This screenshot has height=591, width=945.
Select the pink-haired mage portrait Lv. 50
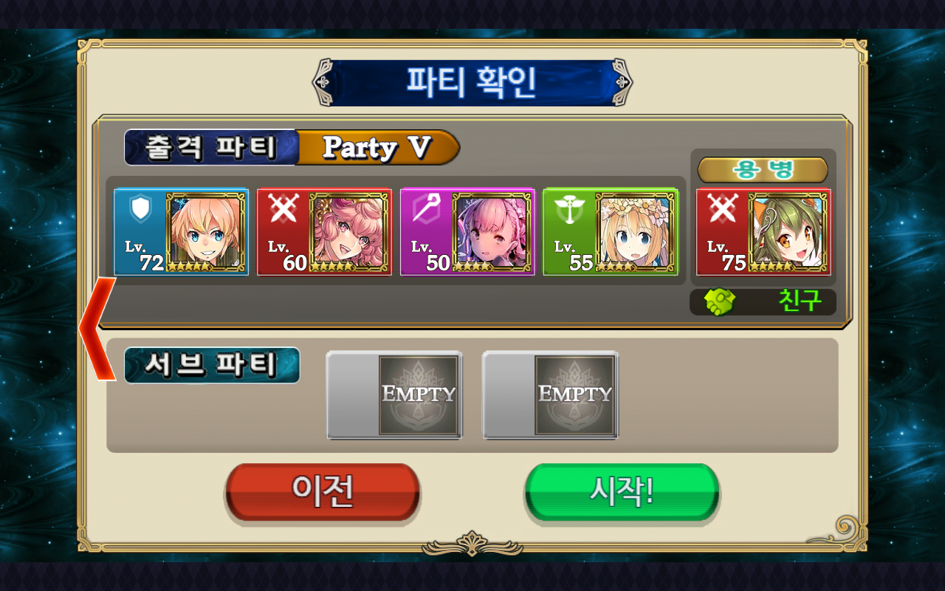click(492, 232)
